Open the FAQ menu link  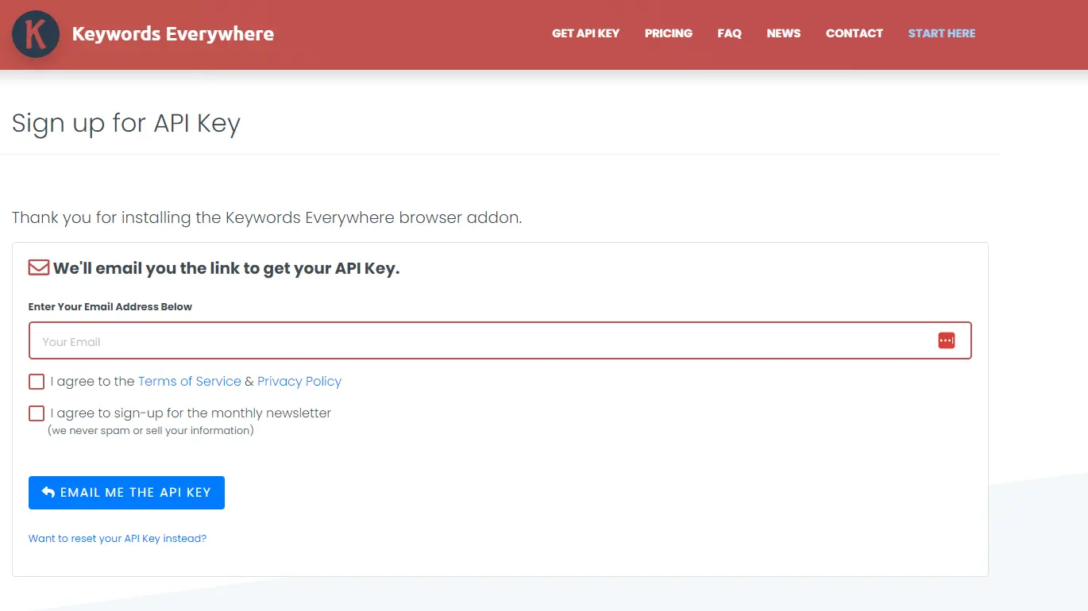729,33
